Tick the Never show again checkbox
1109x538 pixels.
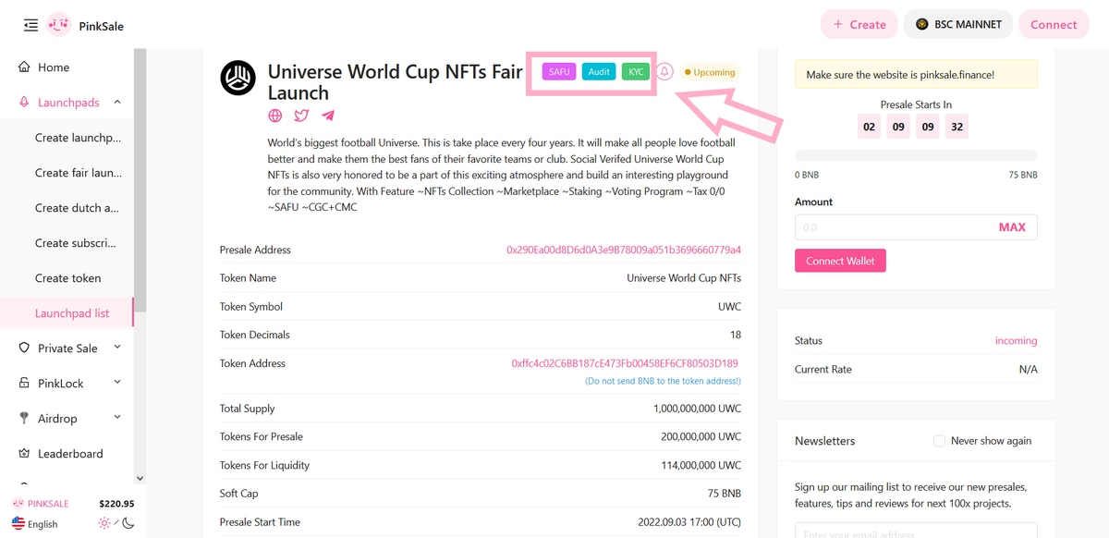click(x=939, y=441)
